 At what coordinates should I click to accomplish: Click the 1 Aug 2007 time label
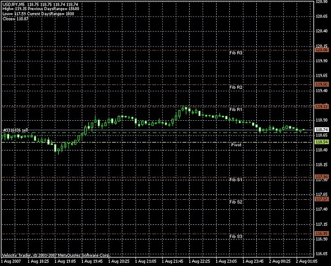point(12,262)
